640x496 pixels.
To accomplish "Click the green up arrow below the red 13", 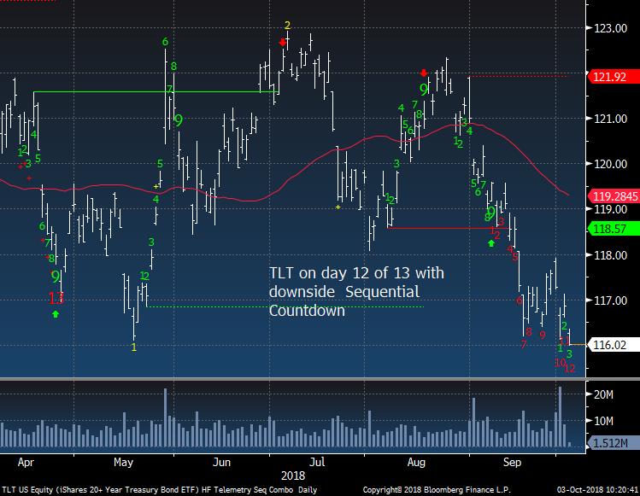I will [56, 314].
